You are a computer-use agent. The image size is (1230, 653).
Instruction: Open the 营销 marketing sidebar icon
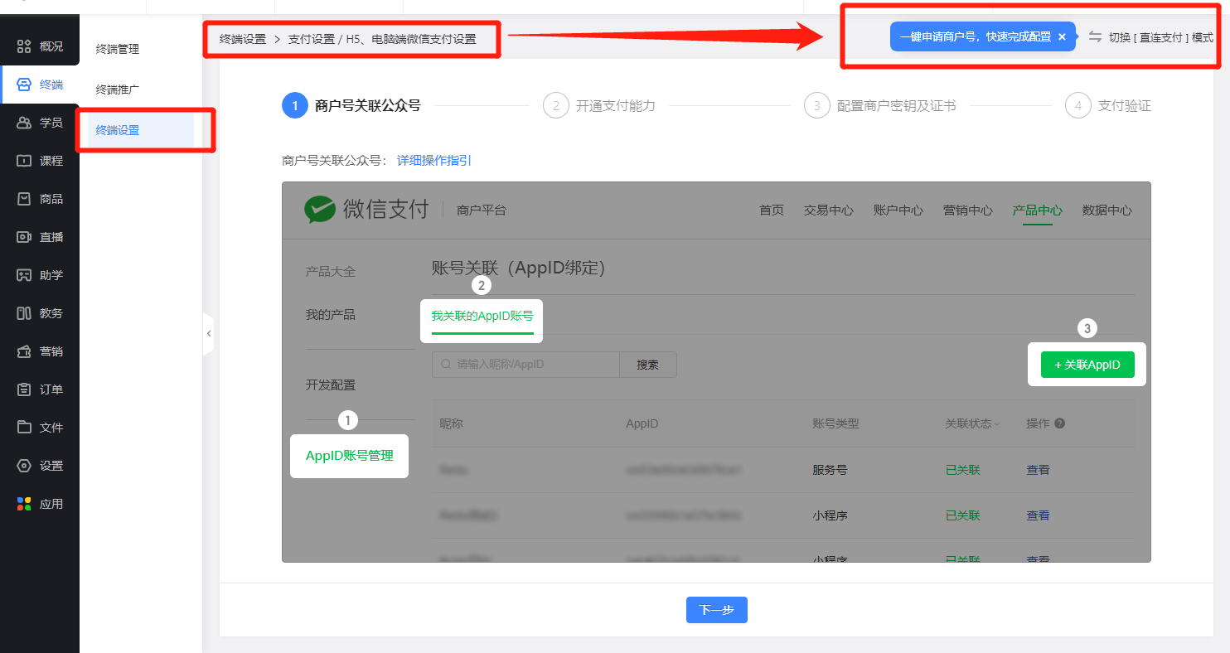click(24, 351)
